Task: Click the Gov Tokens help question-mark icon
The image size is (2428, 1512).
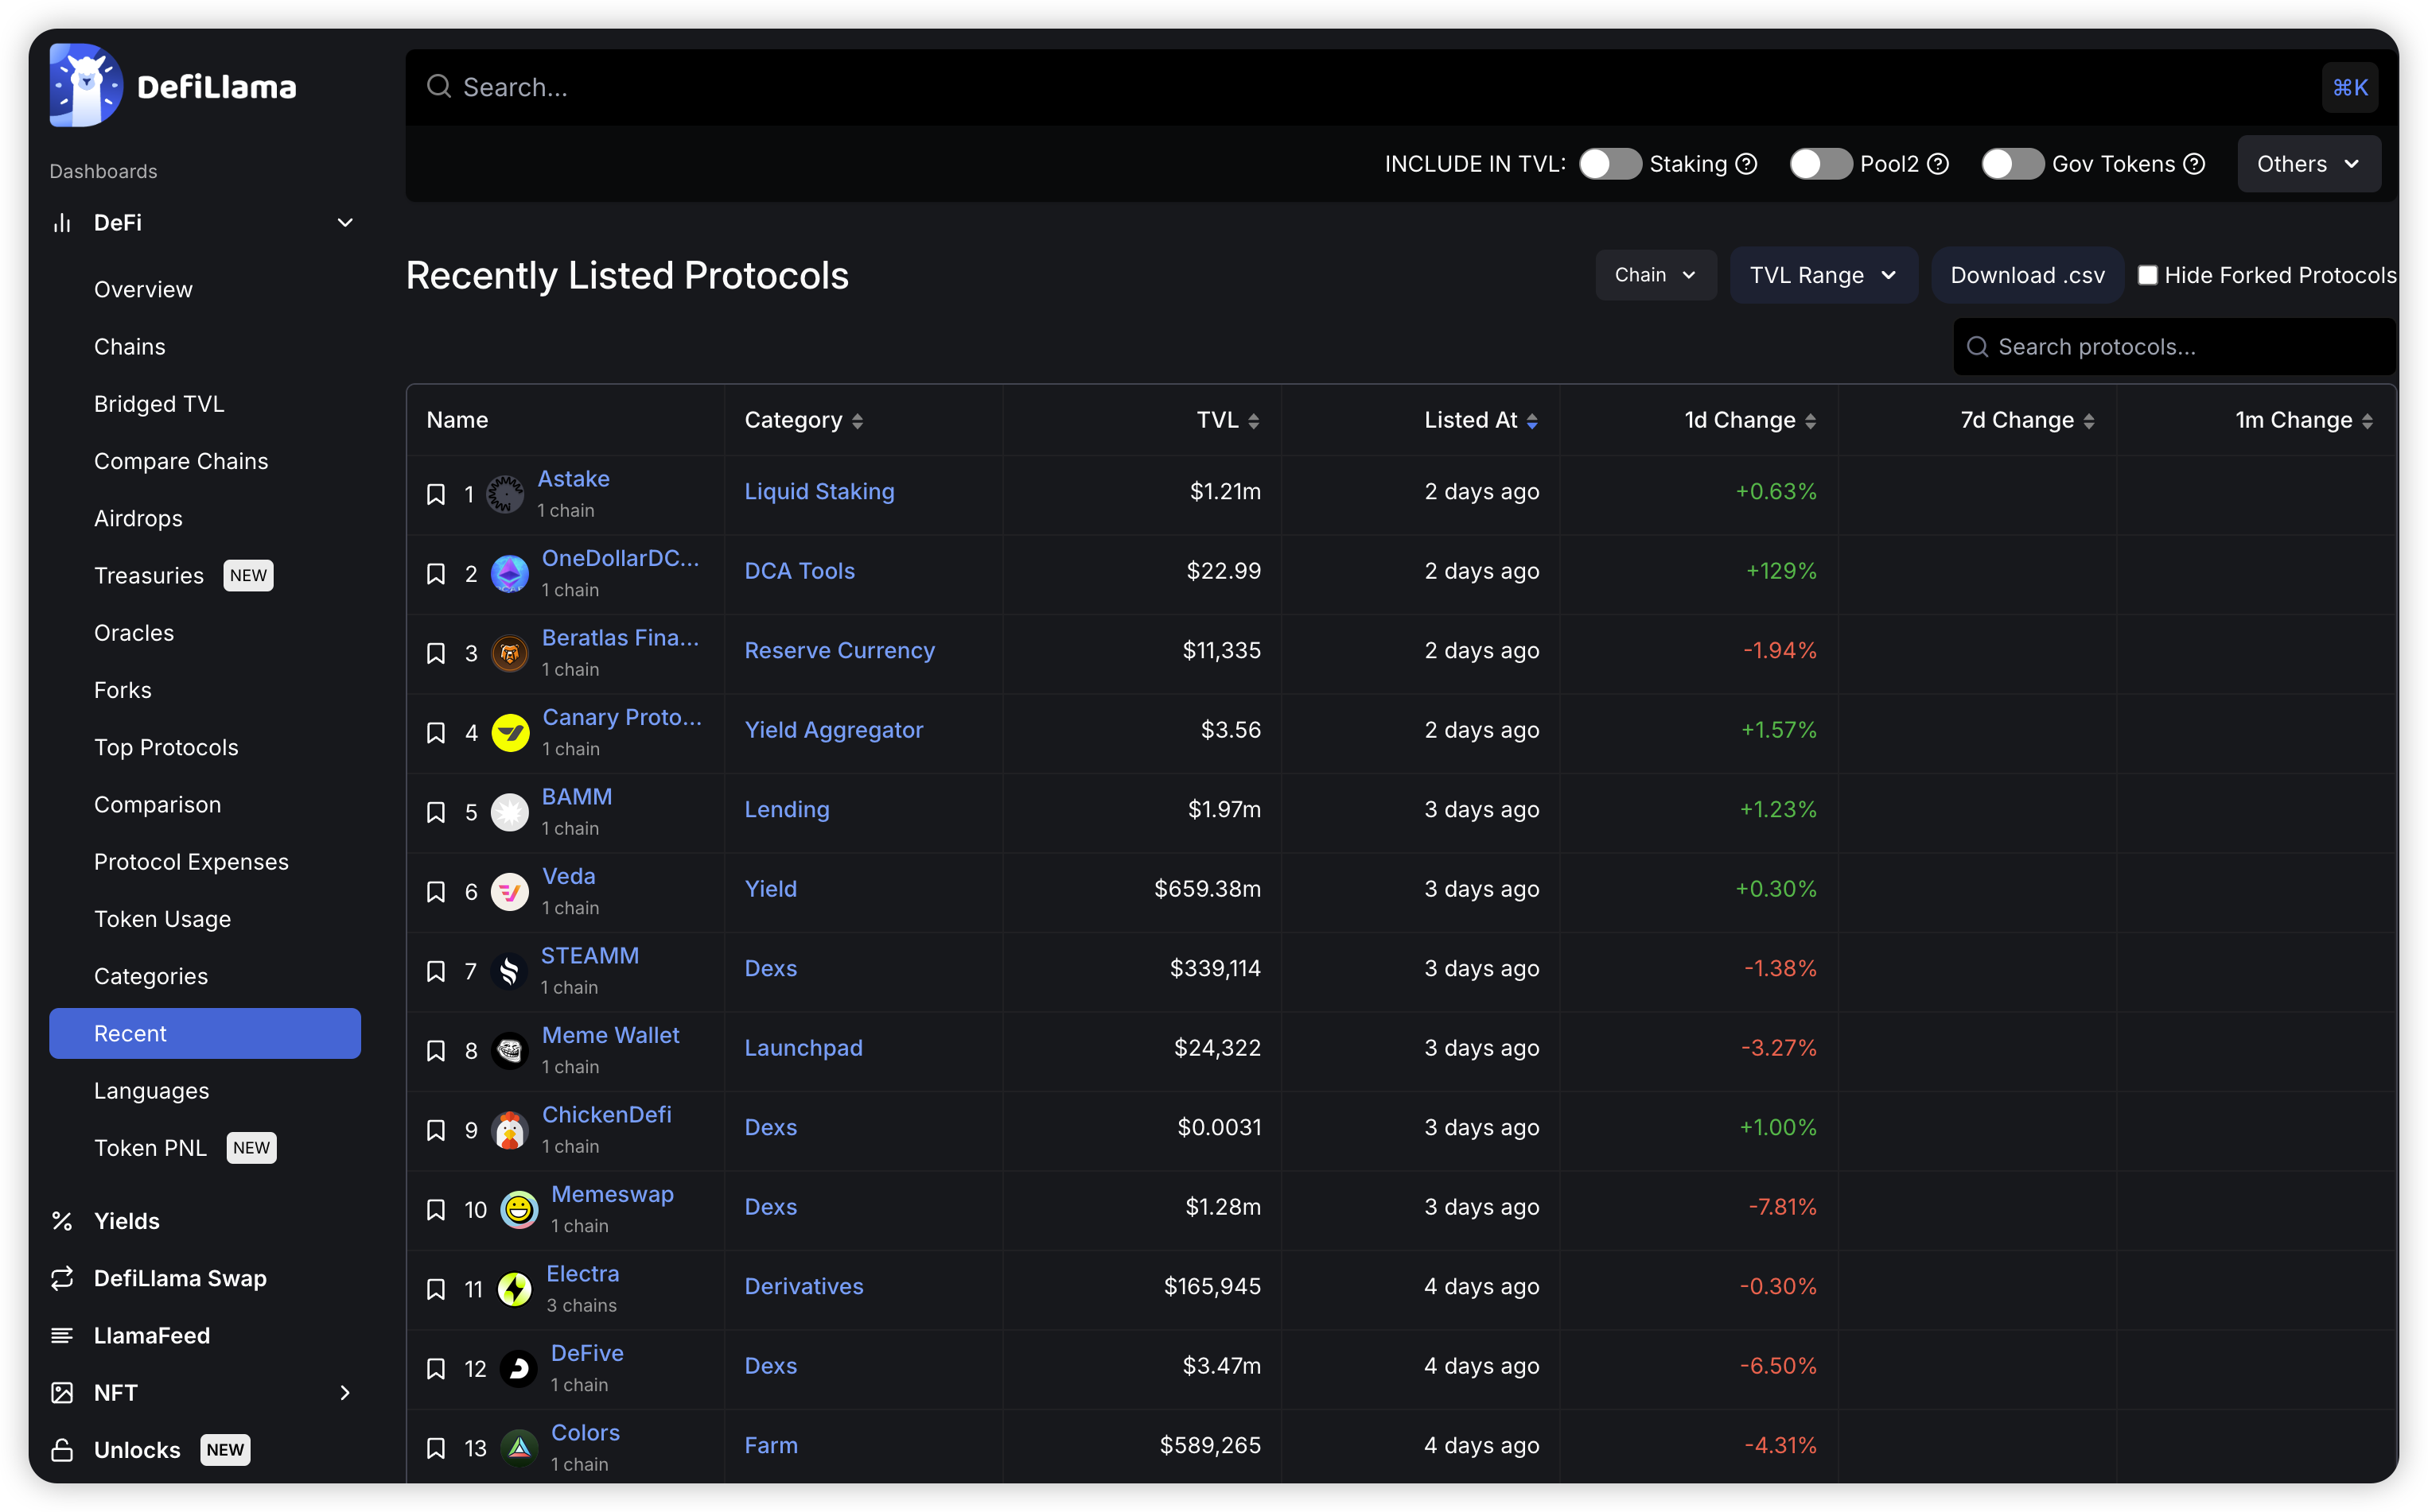Action: tap(2194, 164)
